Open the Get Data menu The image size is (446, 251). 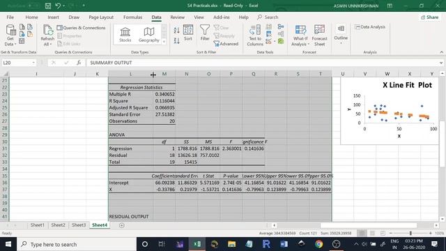(10, 35)
